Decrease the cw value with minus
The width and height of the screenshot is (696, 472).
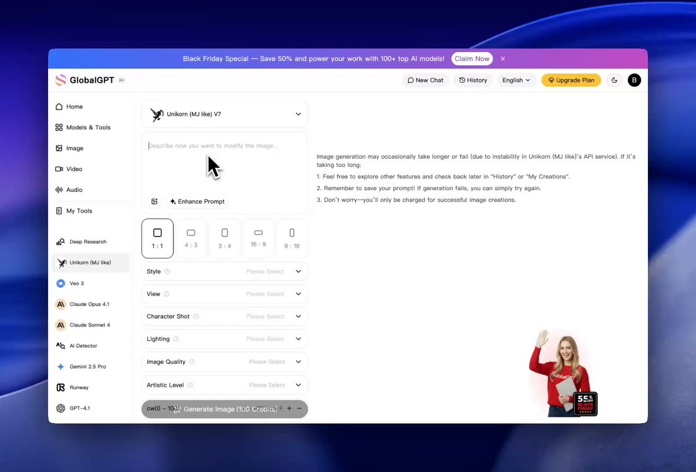pyautogui.click(x=299, y=409)
